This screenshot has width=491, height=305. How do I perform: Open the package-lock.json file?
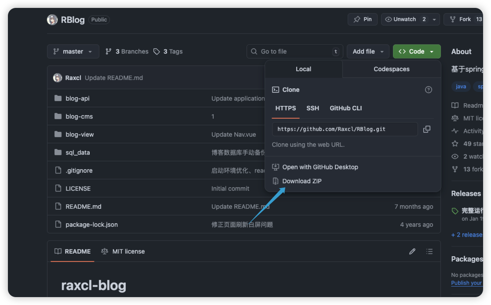coord(91,225)
